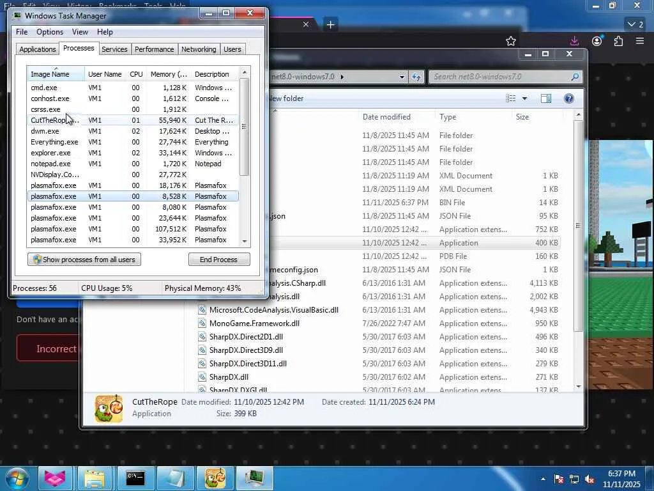Open the pink Plasmafox taskbar icon

point(55,478)
